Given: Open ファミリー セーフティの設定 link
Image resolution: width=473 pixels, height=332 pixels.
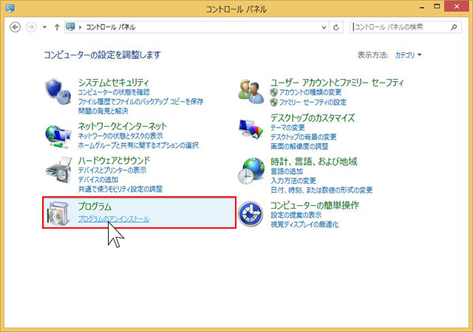Looking at the screenshot, I should tap(313, 102).
